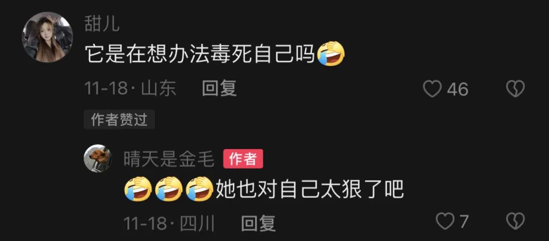Image resolution: width=549 pixels, height=241 pixels.
Task: Reply to 晴天是金毛 via 回复
Action: (258, 223)
